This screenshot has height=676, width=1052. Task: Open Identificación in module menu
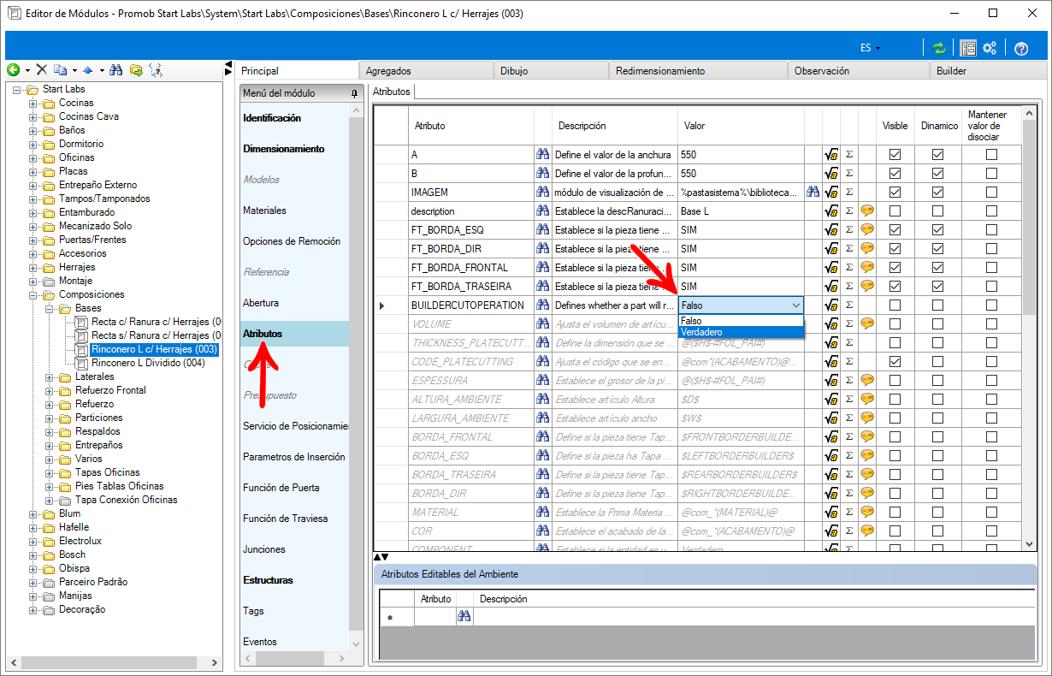[x=272, y=118]
